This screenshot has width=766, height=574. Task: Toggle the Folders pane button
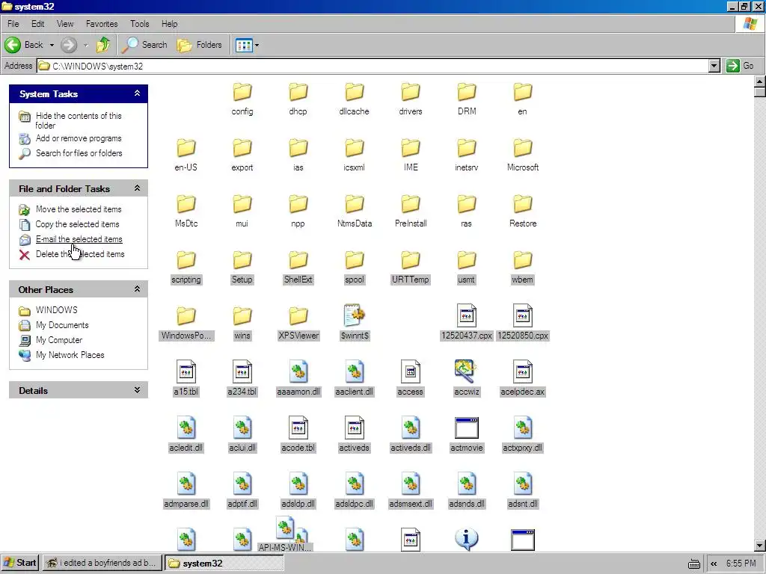click(x=199, y=45)
